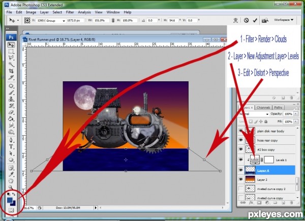The width and height of the screenshot is (305, 221).
Task: Cancel the transform in options bar
Action: [246, 20]
